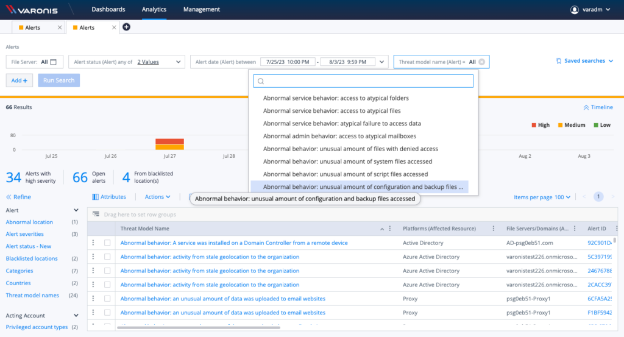Expand Saved searches dropdown
This screenshot has width=624, height=337.
click(611, 61)
